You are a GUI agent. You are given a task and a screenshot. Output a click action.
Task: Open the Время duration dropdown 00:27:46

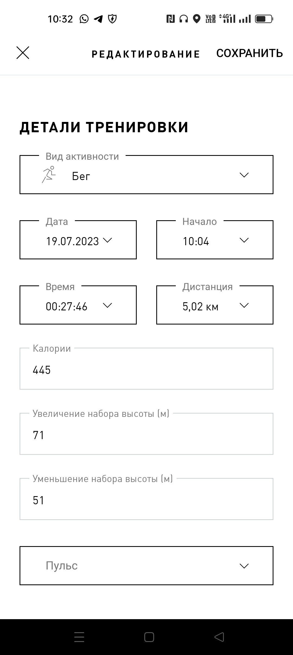[78, 305]
